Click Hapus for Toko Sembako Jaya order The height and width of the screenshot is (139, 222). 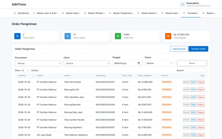click(201, 97)
